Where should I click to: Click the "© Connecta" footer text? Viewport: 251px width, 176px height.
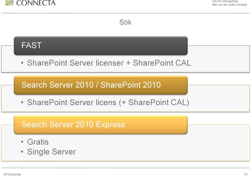click(x=12, y=174)
